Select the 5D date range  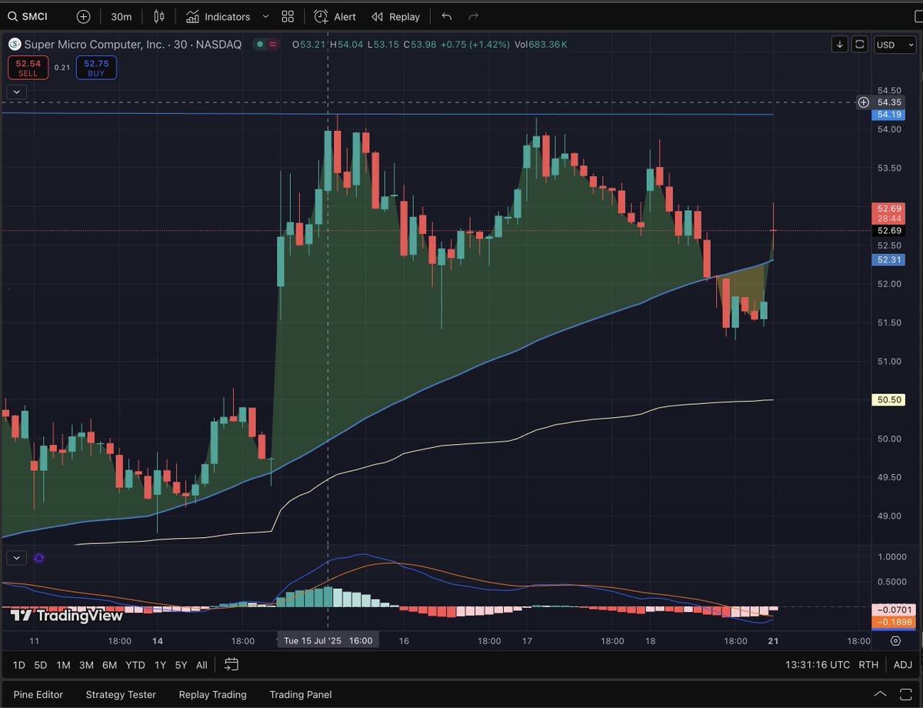(x=41, y=665)
